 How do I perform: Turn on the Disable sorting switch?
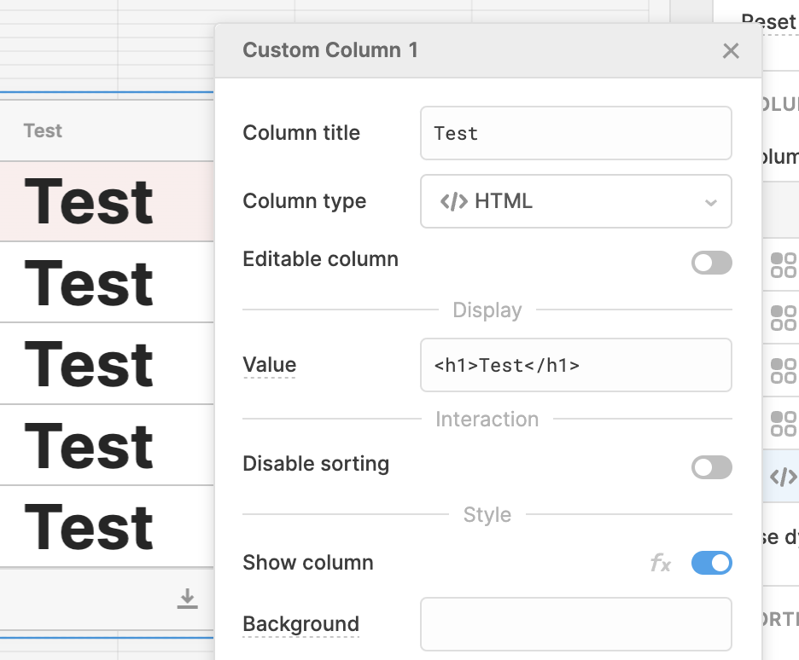click(x=712, y=467)
